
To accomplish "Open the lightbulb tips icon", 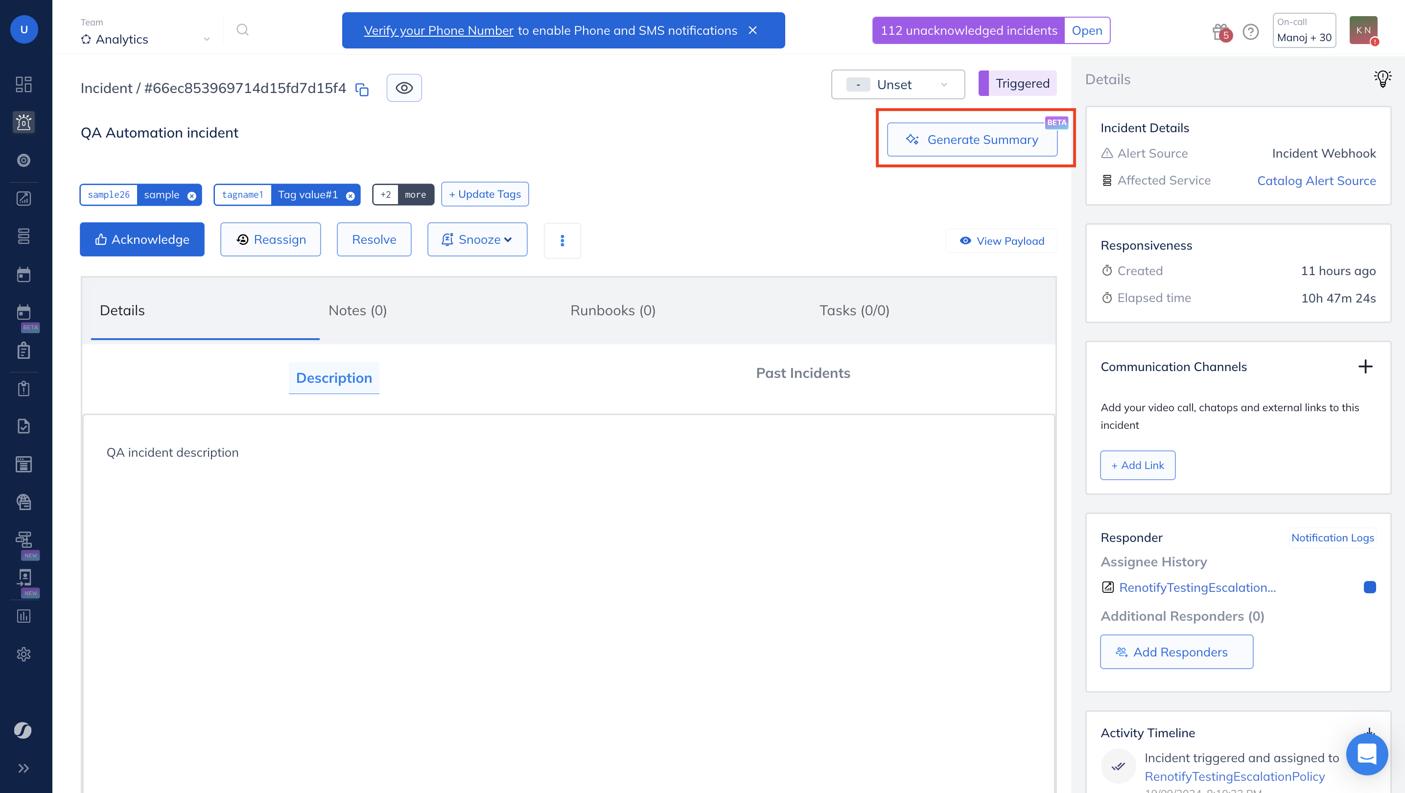I will click(x=1382, y=79).
